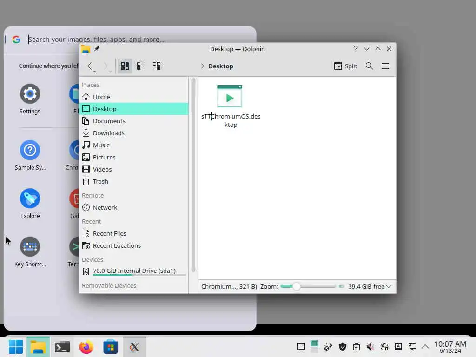Click the Dolphin folder icon in titlebar

(86, 49)
